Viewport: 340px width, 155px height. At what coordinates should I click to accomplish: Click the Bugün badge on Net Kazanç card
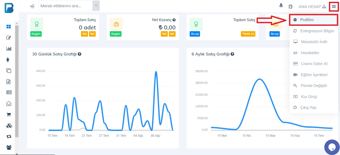click(x=116, y=34)
